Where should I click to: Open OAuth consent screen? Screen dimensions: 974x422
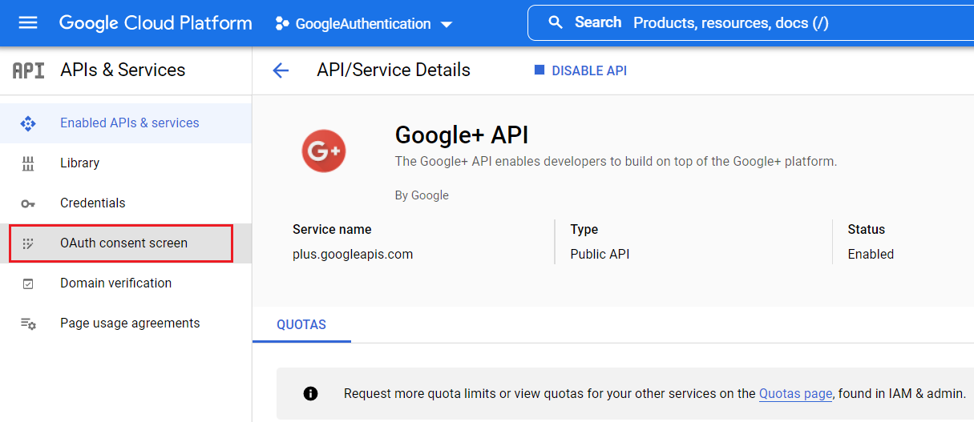(126, 243)
